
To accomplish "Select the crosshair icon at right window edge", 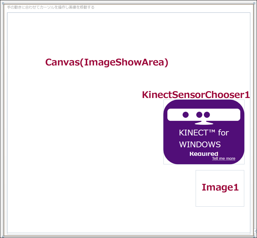I will 255,231.
